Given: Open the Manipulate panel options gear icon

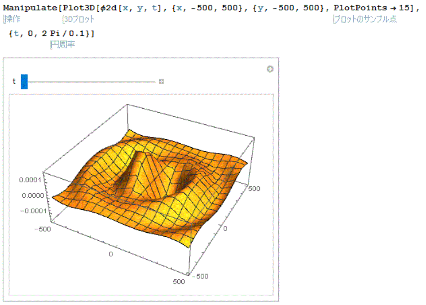Looking at the screenshot, I should pyautogui.click(x=270, y=69).
